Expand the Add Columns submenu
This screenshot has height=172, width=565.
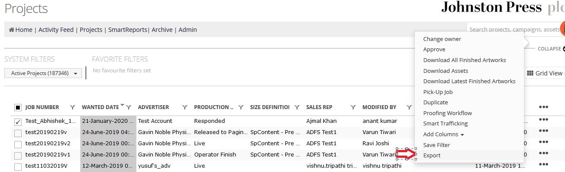click(x=444, y=134)
